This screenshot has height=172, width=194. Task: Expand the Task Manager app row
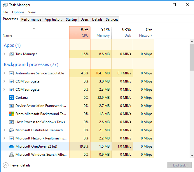point(4,54)
